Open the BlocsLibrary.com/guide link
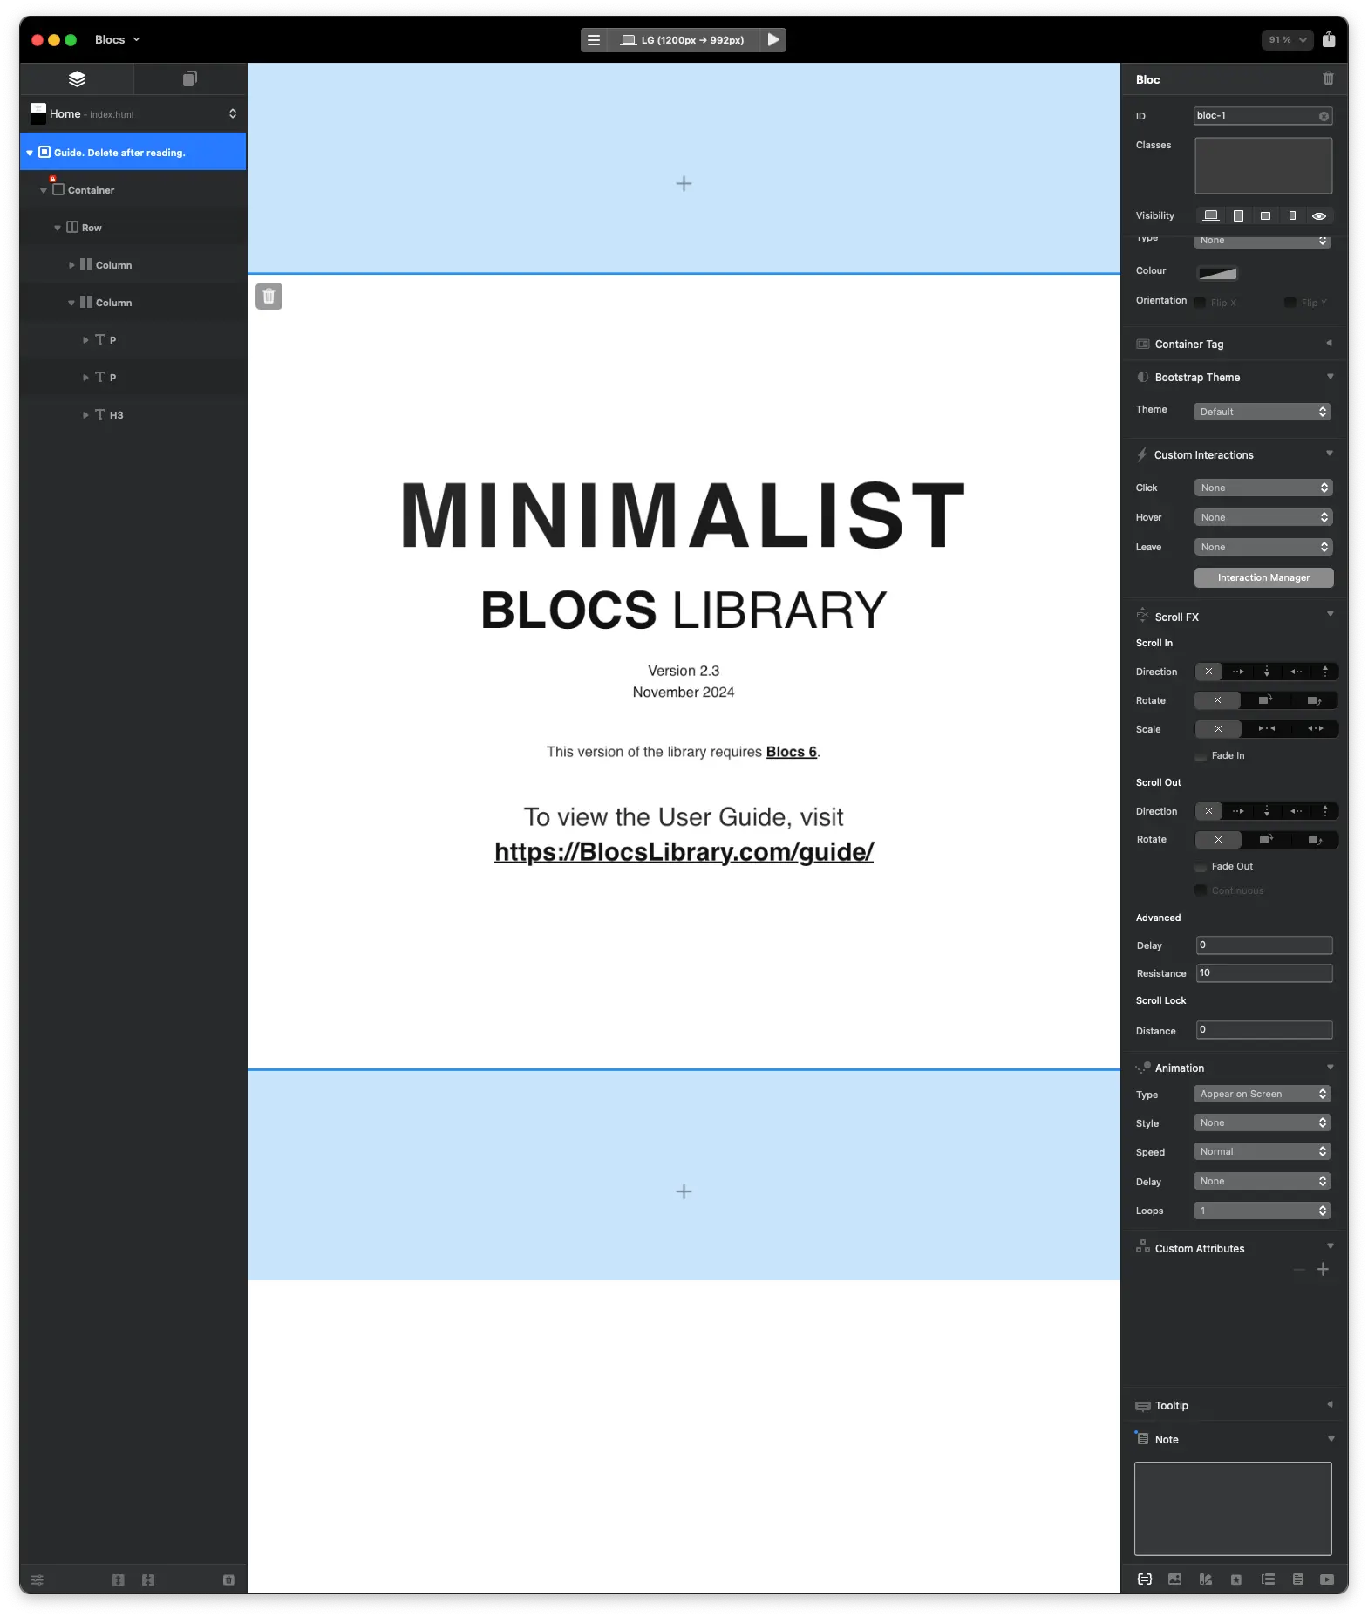The image size is (1368, 1617). [x=684, y=852]
